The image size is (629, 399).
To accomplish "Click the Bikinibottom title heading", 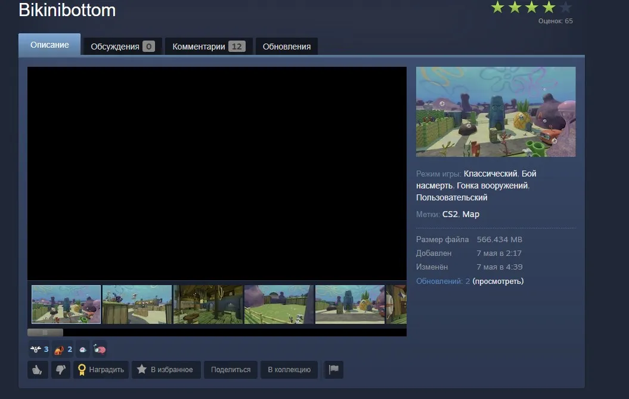I will coord(67,10).
